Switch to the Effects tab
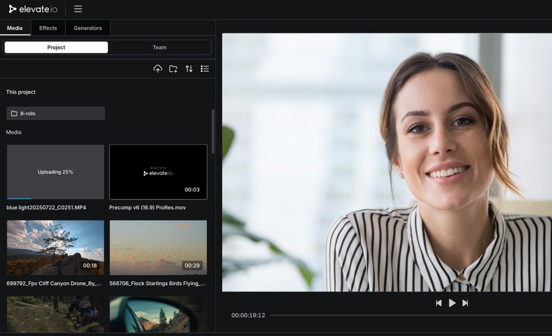The height and width of the screenshot is (336, 552). [48, 28]
